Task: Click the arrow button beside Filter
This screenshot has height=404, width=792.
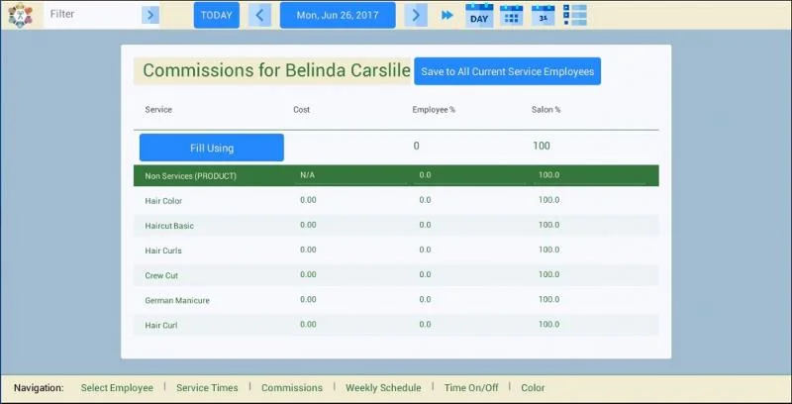Action: (150, 15)
